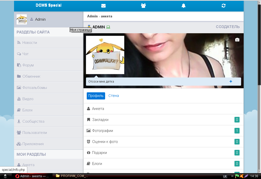Open the mail envelope icon in header

click(103, 6)
